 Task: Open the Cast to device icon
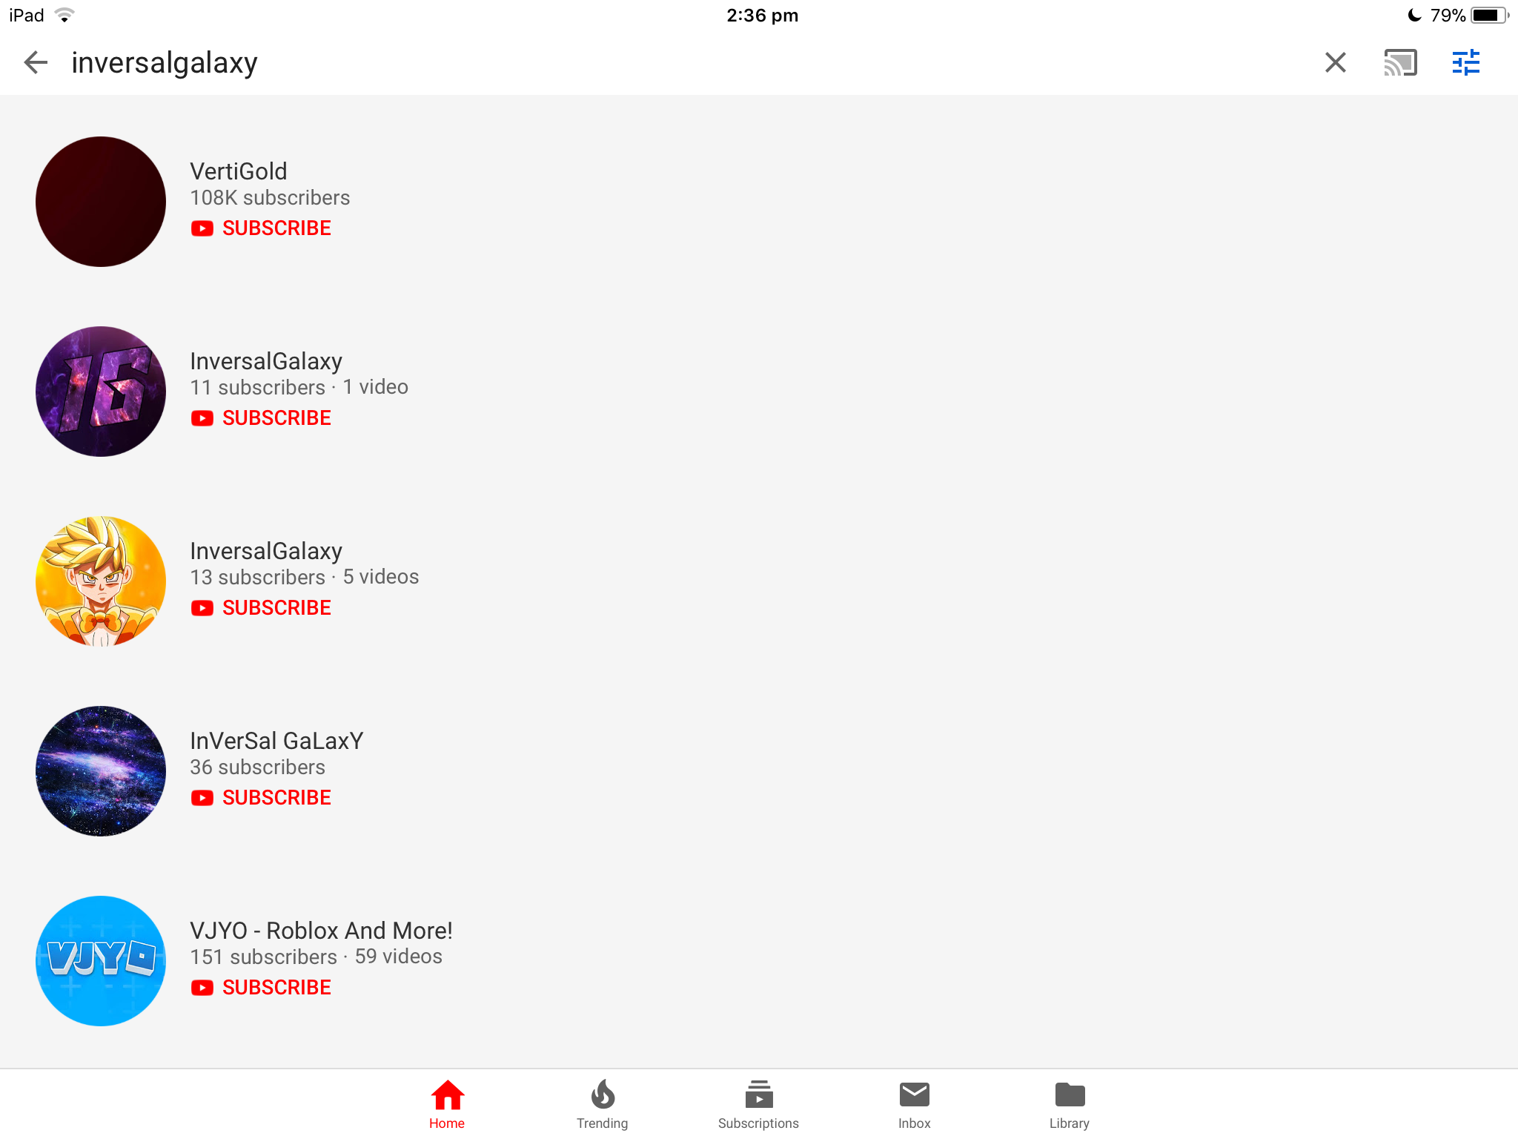point(1400,62)
